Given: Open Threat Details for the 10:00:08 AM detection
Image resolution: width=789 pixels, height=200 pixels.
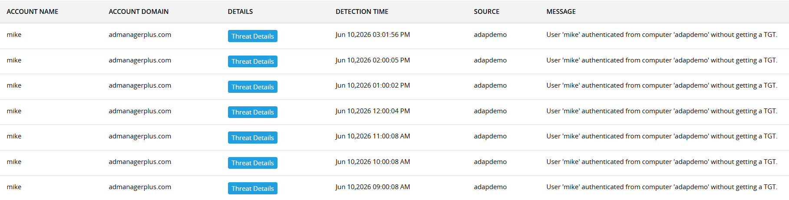Looking at the screenshot, I should click(252, 163).
